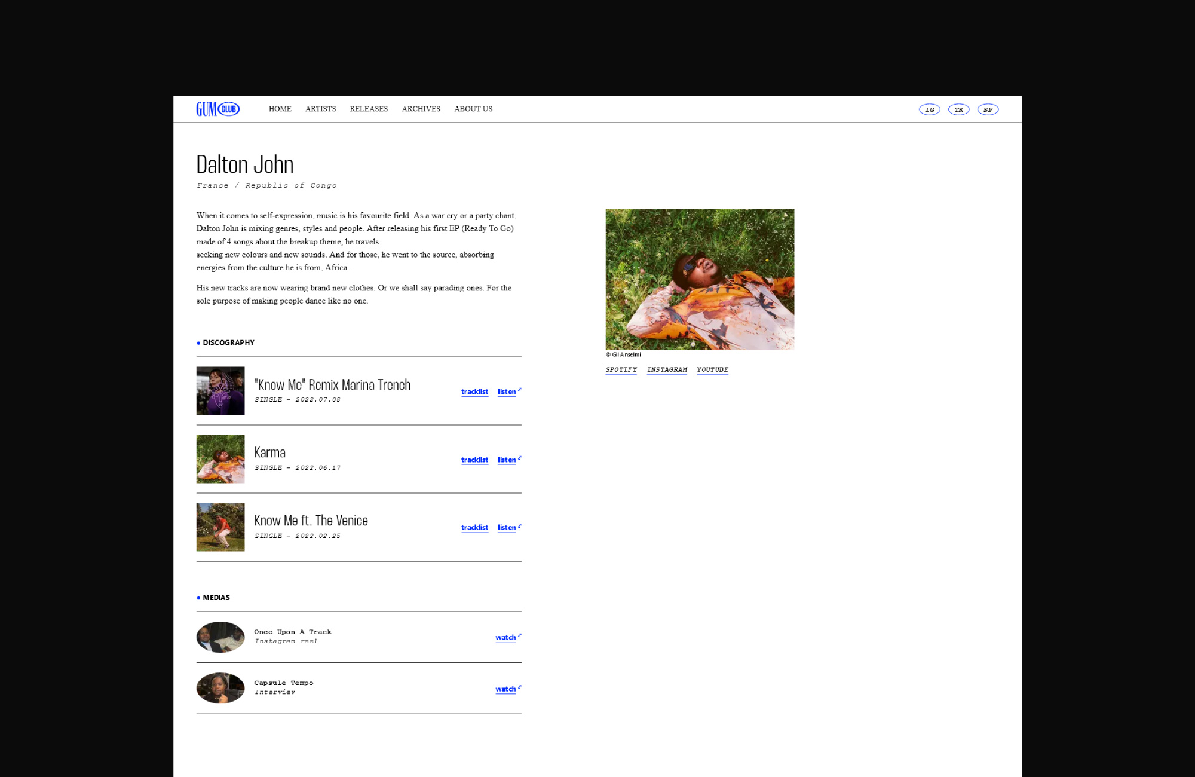Open the IG social icon
The image size is (1195, 777).
tap(929, 109)
